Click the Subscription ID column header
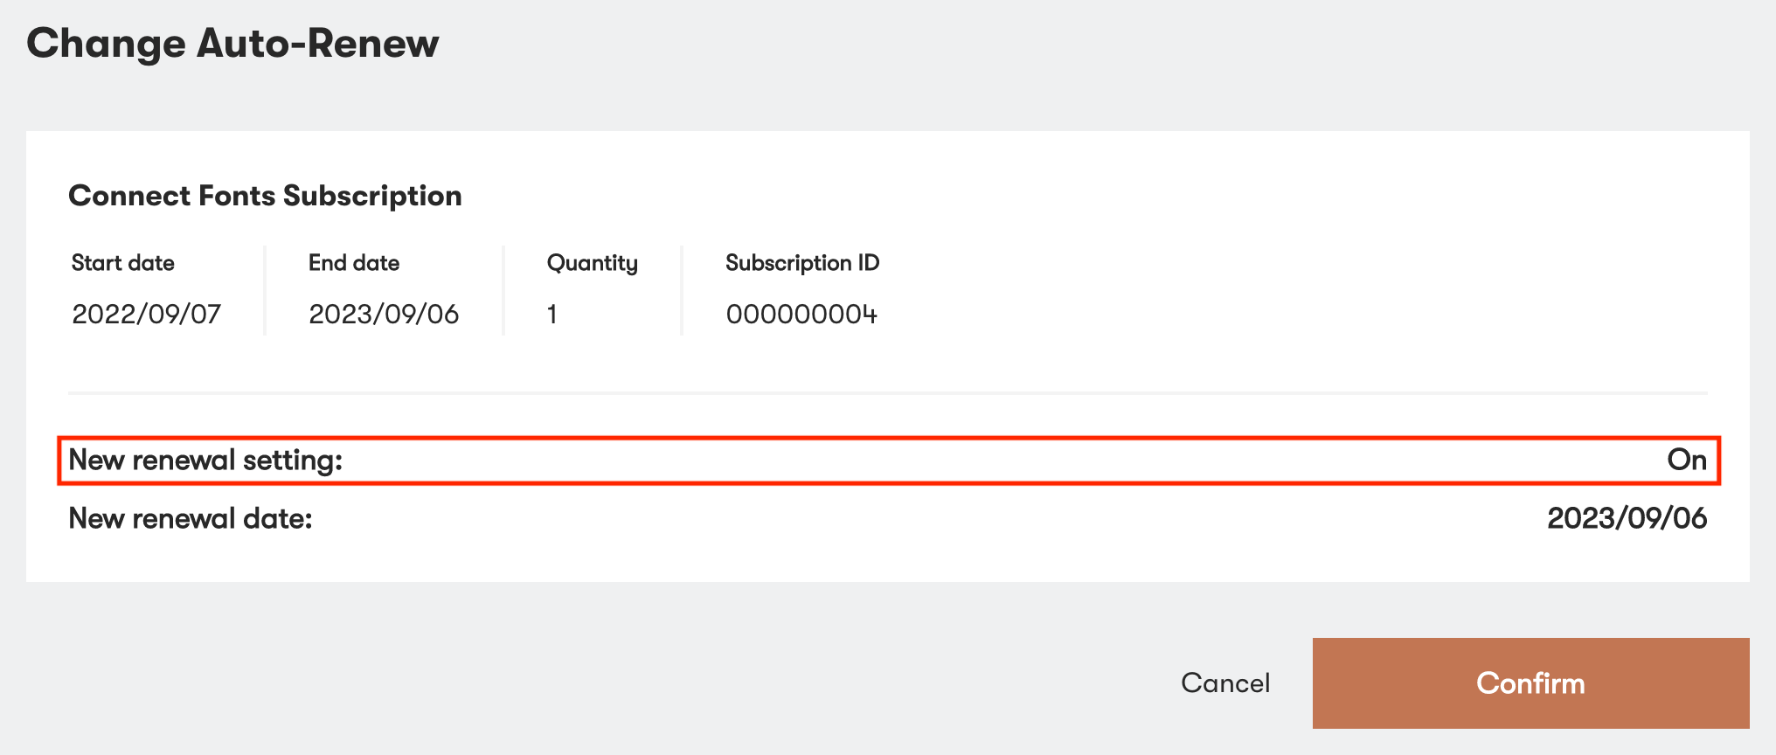Screen dimensions: 1776x755 point(801,262)
